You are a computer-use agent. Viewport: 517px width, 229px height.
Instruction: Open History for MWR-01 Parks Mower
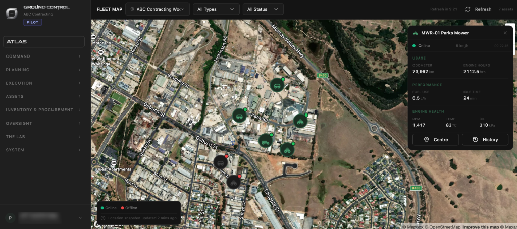click(485, 140)
